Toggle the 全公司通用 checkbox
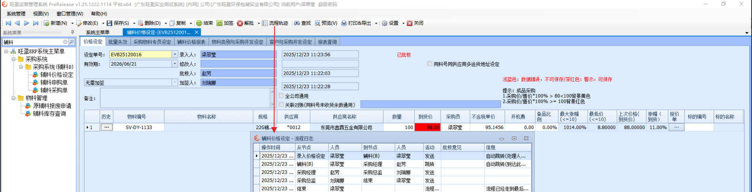The height and width of the screenshot is (192, 752). tap(281, 96)
